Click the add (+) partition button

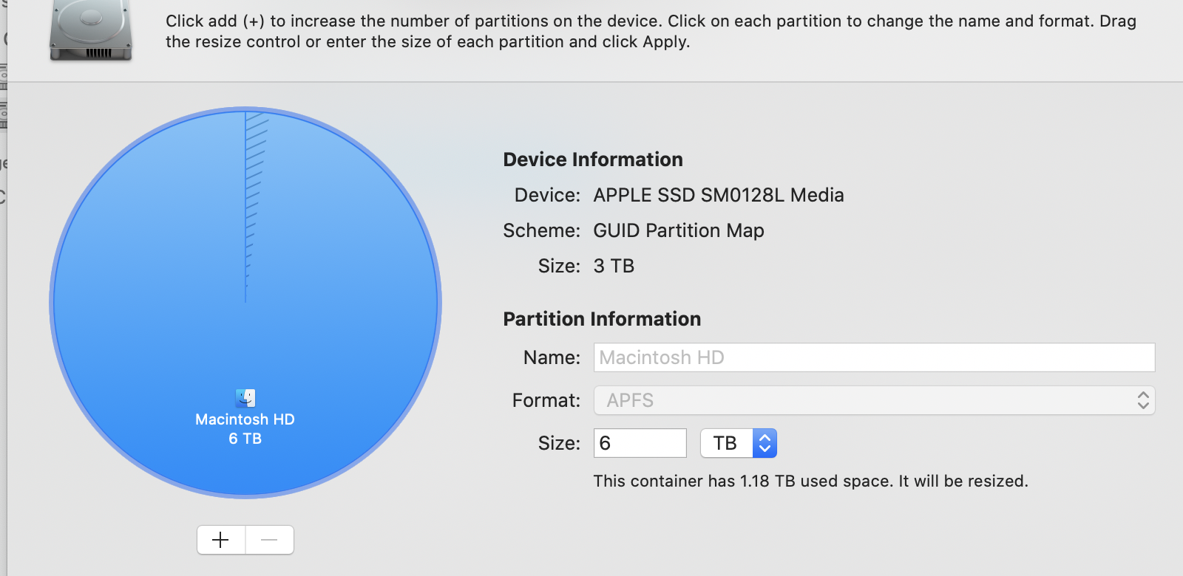click(220, 540)
